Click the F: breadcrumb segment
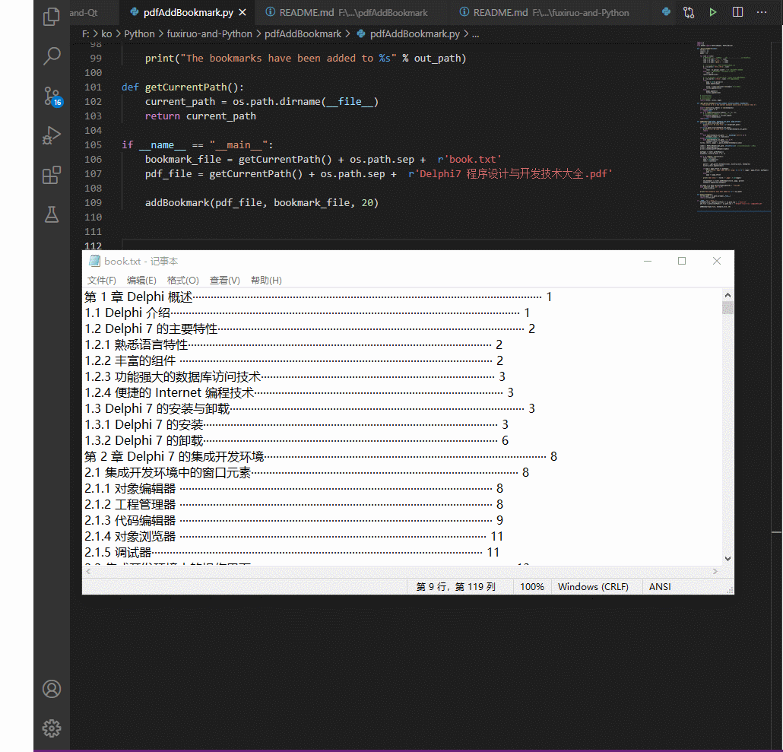783x752 pixels. coord(85,33)
